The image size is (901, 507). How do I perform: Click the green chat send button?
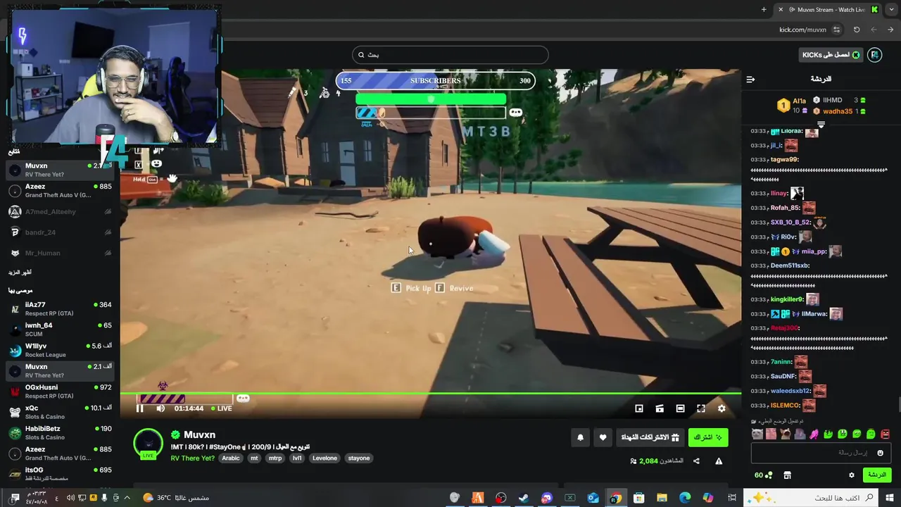(877, 475)
